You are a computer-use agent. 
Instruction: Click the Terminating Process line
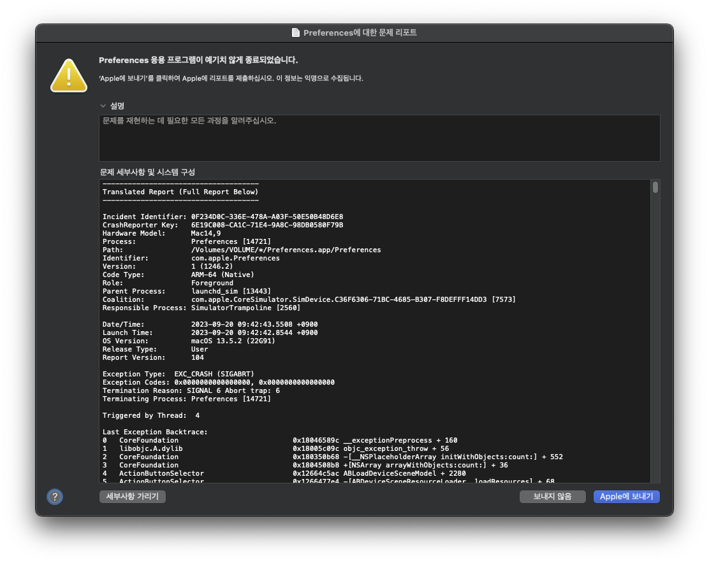[187, 399]
